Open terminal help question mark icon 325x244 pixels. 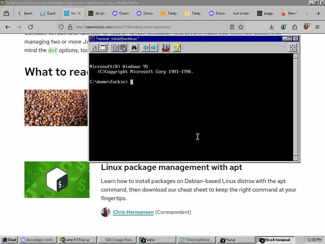(x=177, y=48)
